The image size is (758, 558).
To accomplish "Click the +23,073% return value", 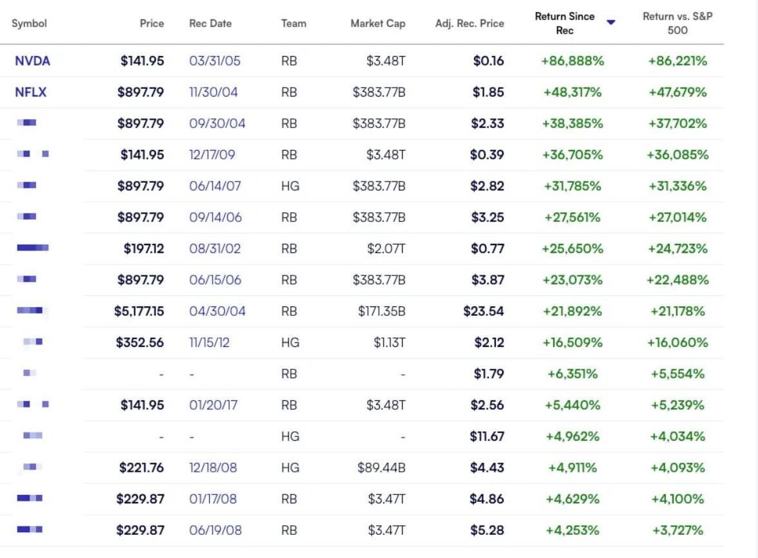I will [x=573, y=280].
